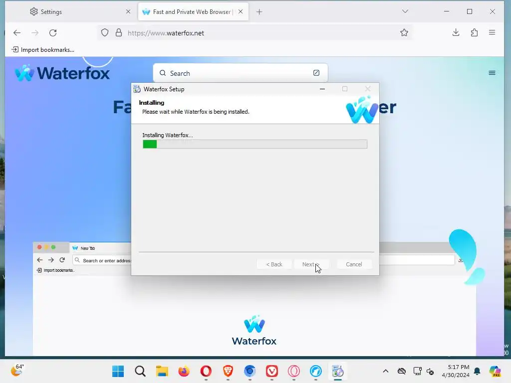Open the notification bell in the taskbar
The height and width of the screenshot is (383, 511).
[477, 371]
